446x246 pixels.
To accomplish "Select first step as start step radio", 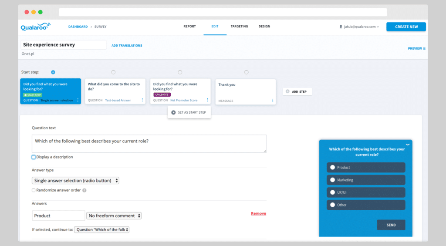I will pos(53,72).
